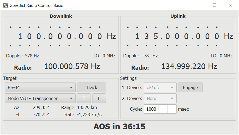Toggle the Engage button
This screenshot has height=135, width=239.
(x=190, y=87)
